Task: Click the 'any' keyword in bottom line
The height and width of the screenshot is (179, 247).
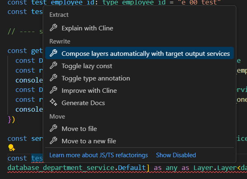Action: tap(171, 168)
